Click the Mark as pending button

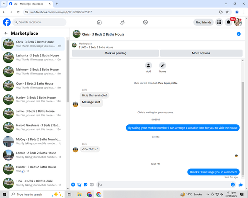(116, 53)
